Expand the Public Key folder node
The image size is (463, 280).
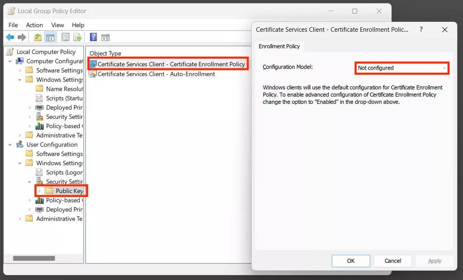click(x=39, y=191)
